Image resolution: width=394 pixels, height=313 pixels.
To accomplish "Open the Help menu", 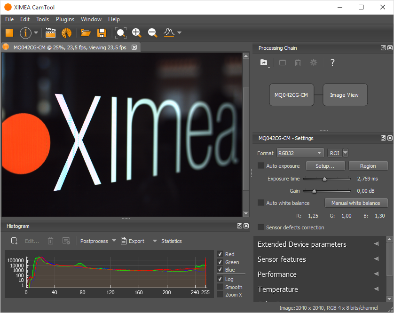I will tap(114, 19).
